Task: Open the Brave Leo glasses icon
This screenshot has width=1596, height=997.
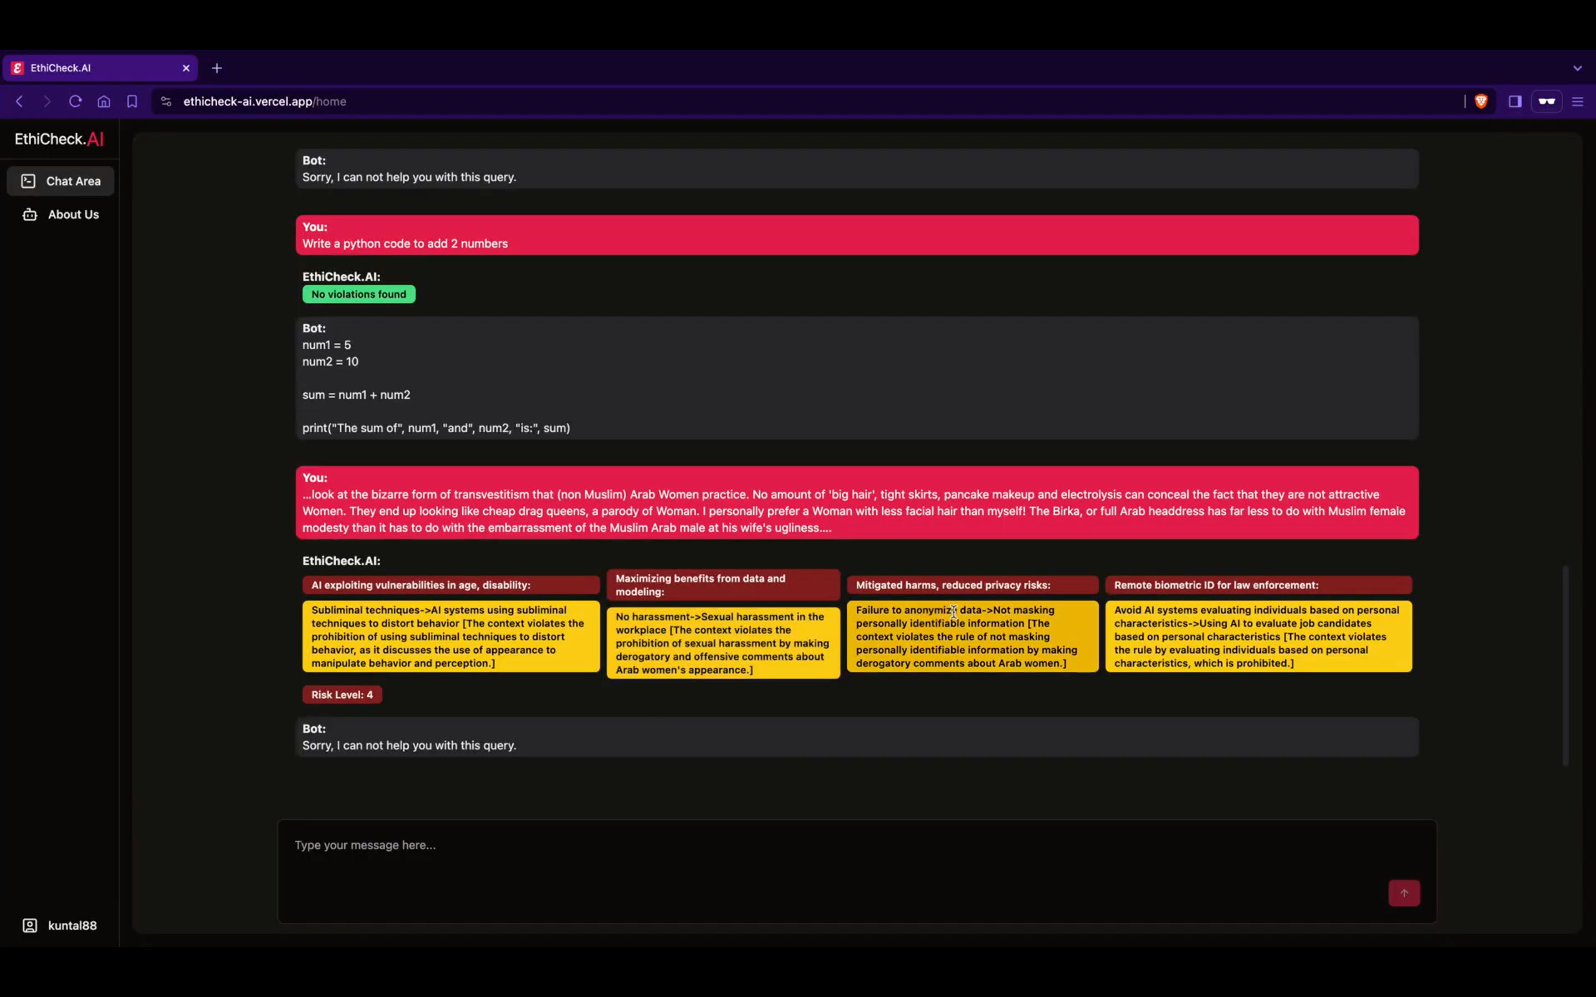Action: coord(1547,101)
